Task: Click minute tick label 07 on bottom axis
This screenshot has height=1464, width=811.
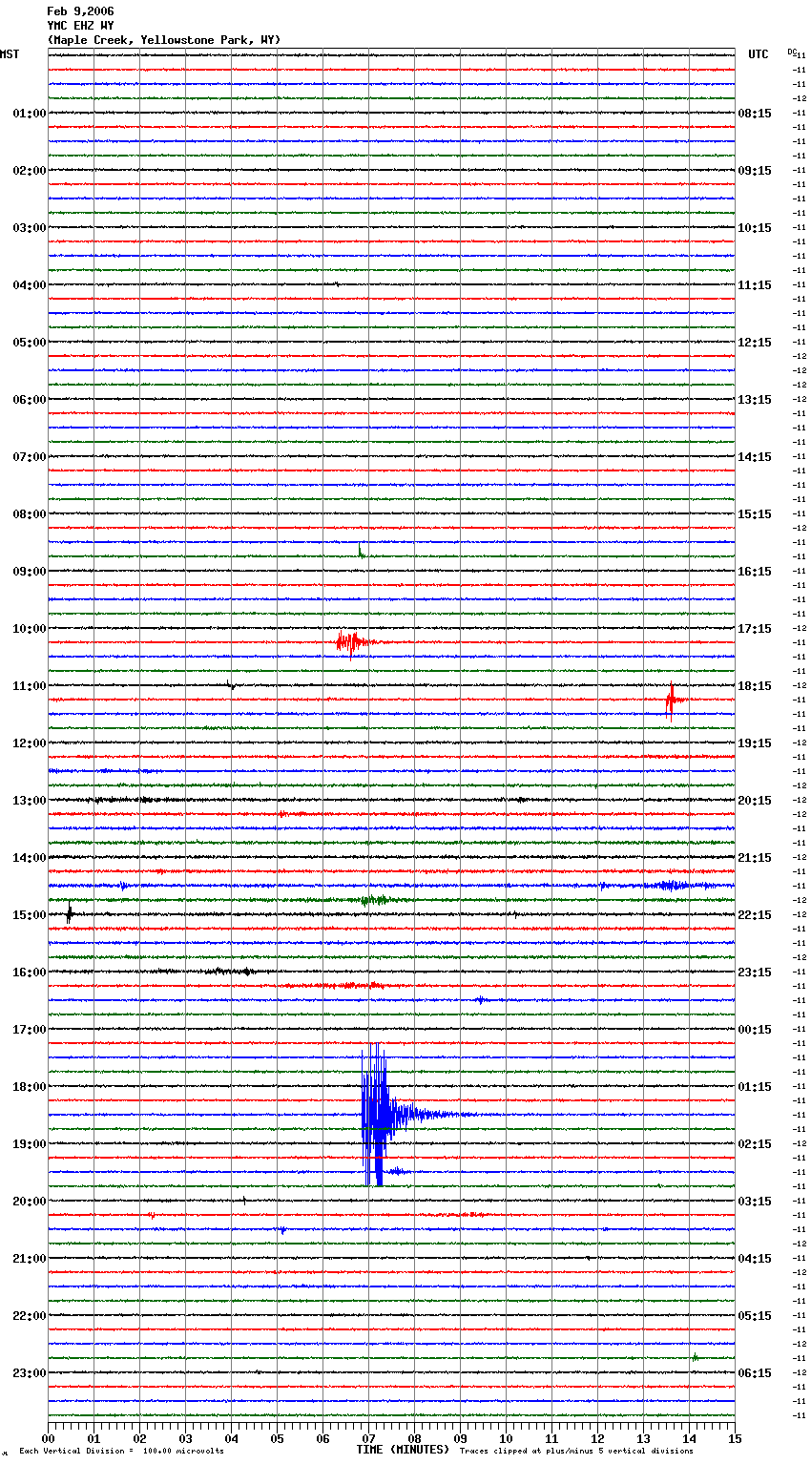Action: pos(368,1438)
